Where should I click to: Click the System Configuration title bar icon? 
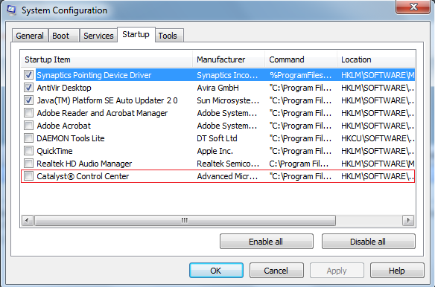pos(11,10)
